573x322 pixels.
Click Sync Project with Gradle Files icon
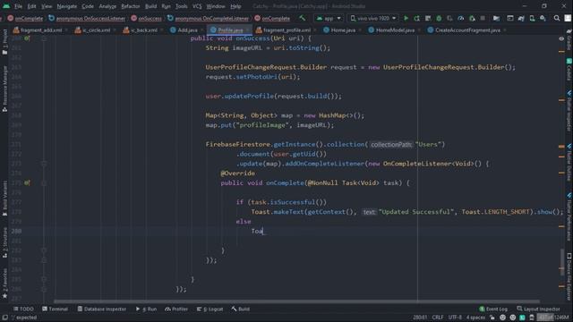(521, 18)
